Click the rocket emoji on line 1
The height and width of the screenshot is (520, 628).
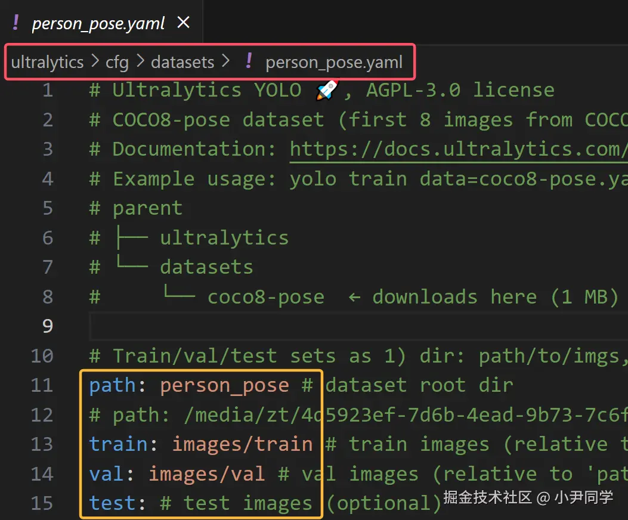(x=327, y=90)
